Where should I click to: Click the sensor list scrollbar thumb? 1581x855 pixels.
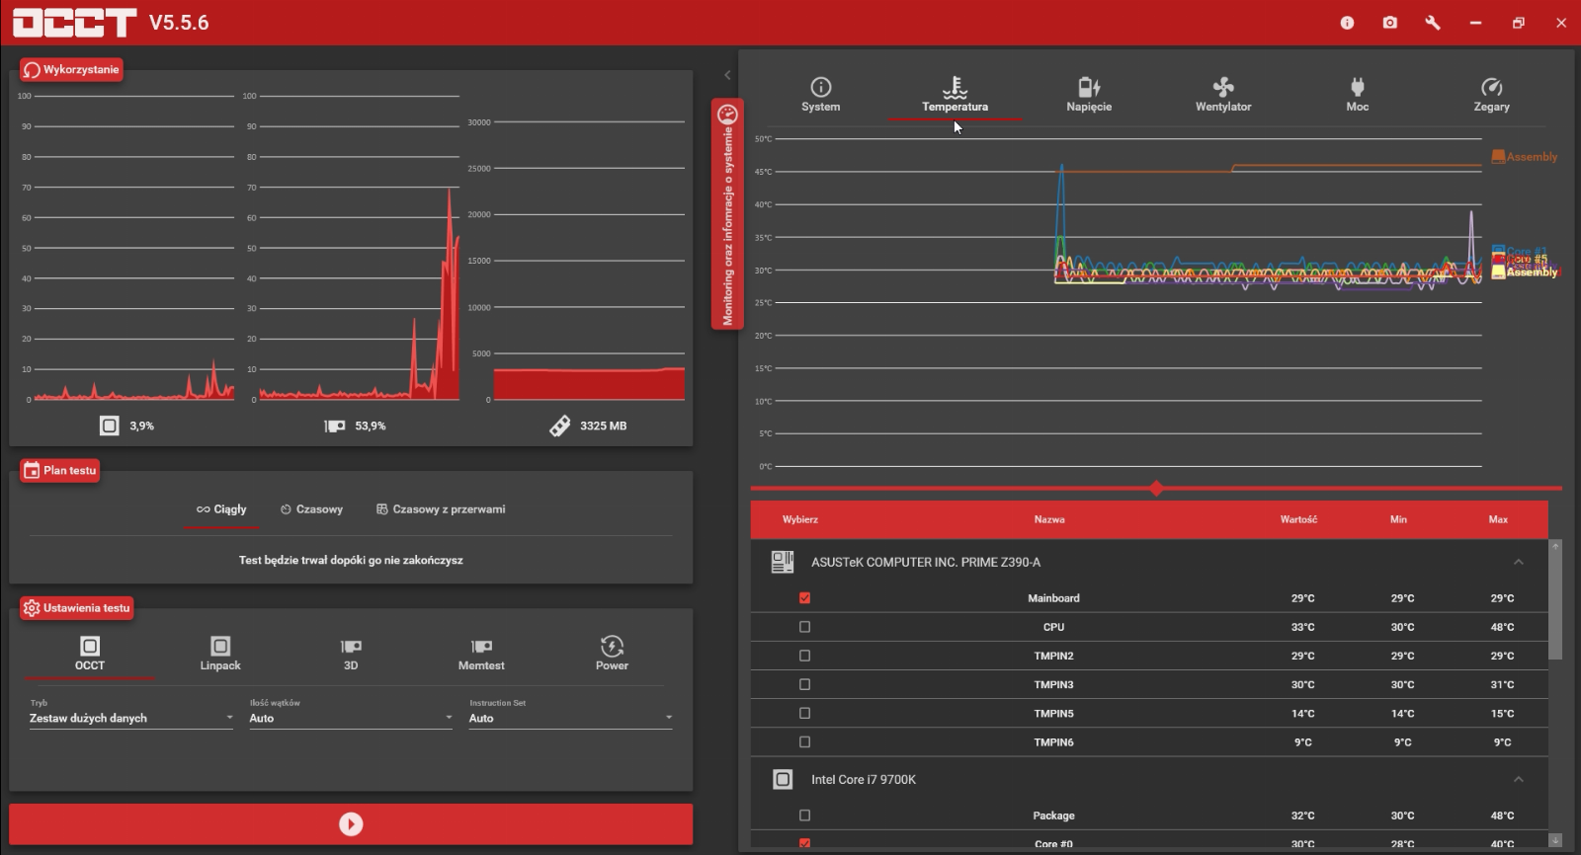coord(1555,605)
